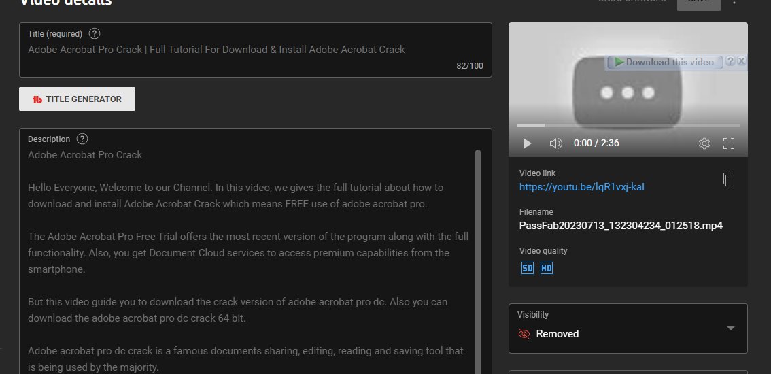Mute the video preview volume
The image size is (771, 374).
(555, 143)
